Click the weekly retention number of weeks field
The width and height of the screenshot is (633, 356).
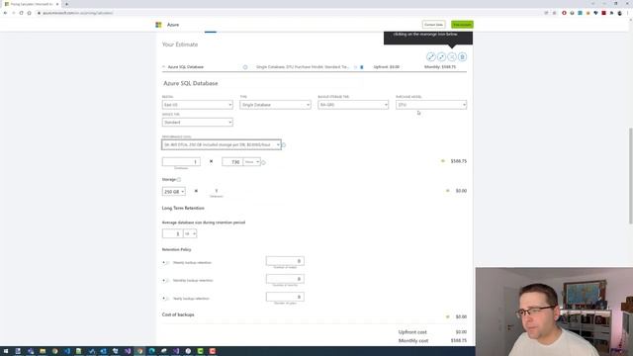click(285, 261)
